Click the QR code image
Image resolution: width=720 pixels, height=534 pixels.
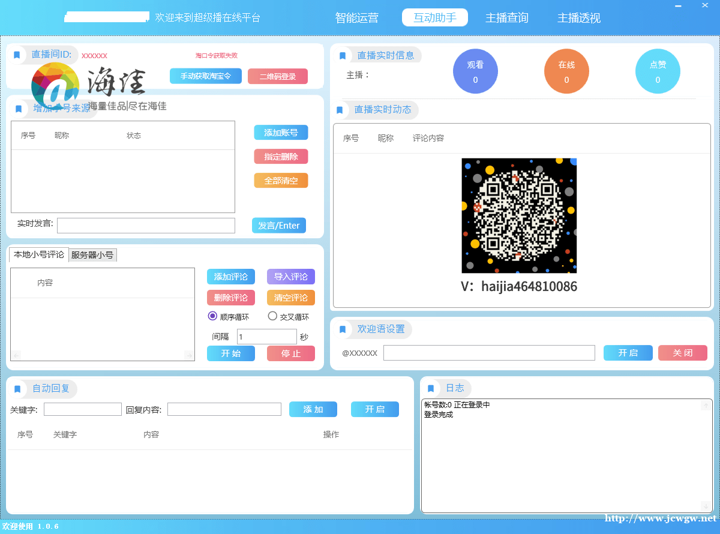click(519, 215)
